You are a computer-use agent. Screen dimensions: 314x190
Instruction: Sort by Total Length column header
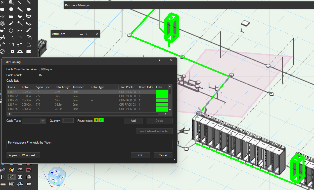[63, 87]
